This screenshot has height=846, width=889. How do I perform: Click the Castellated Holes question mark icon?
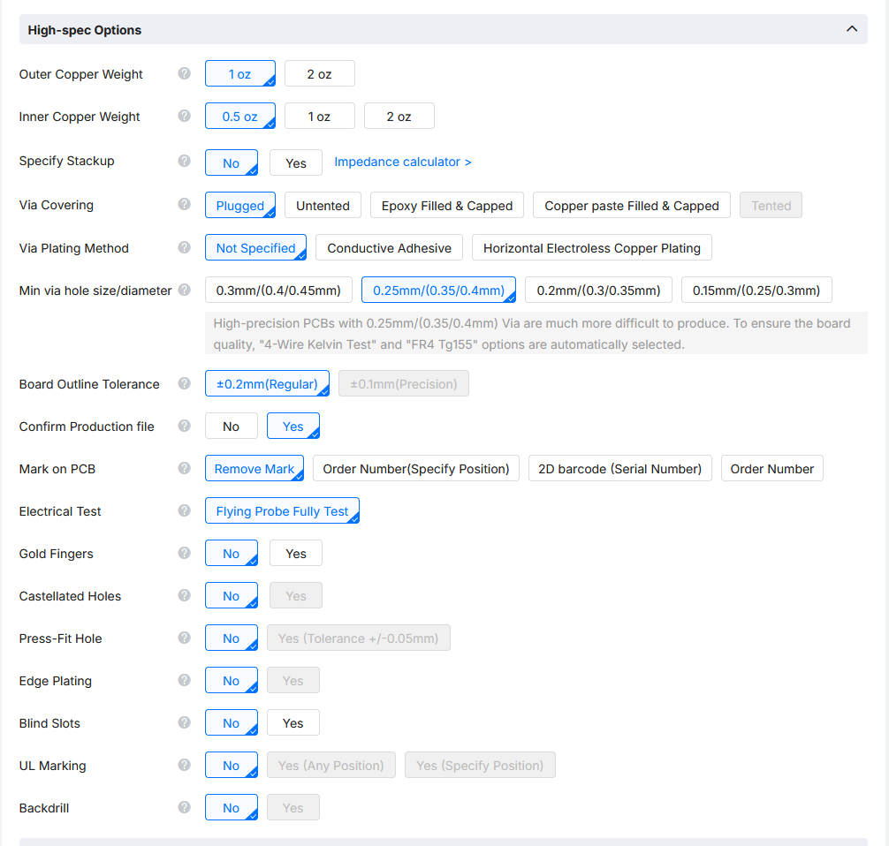185,595
